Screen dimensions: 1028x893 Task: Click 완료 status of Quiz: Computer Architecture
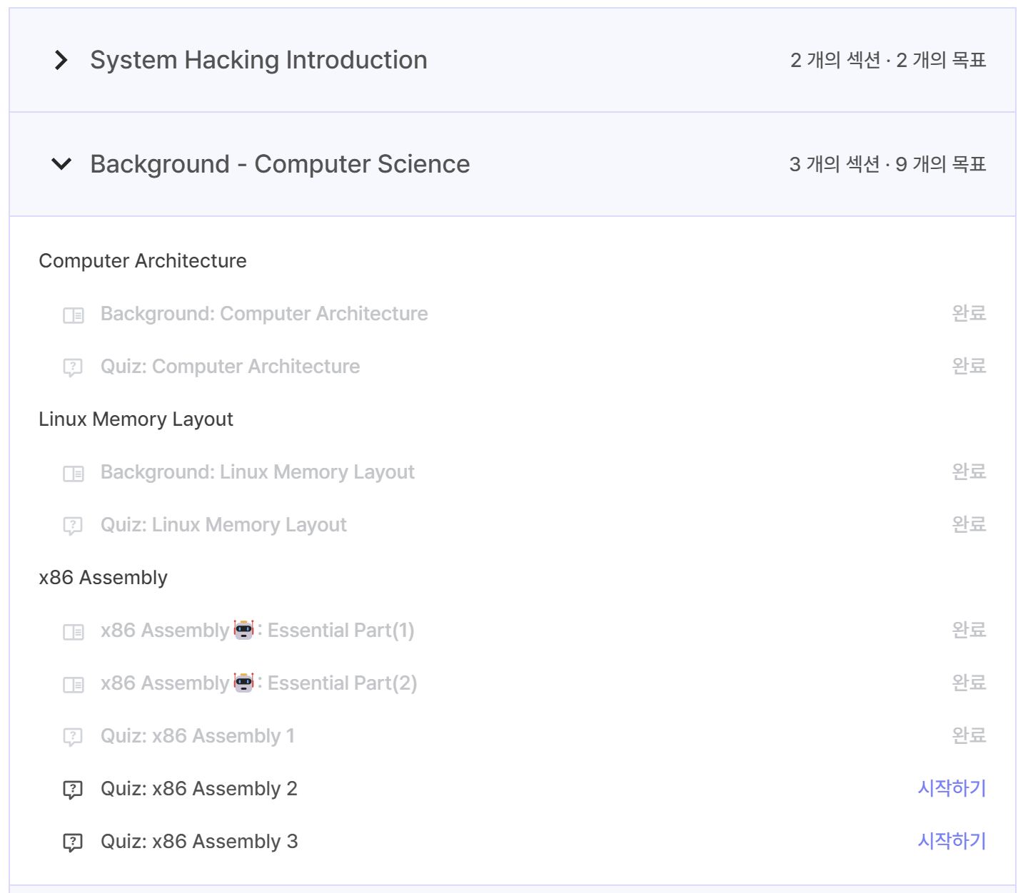pyautogui.click(x=969, y=366)
